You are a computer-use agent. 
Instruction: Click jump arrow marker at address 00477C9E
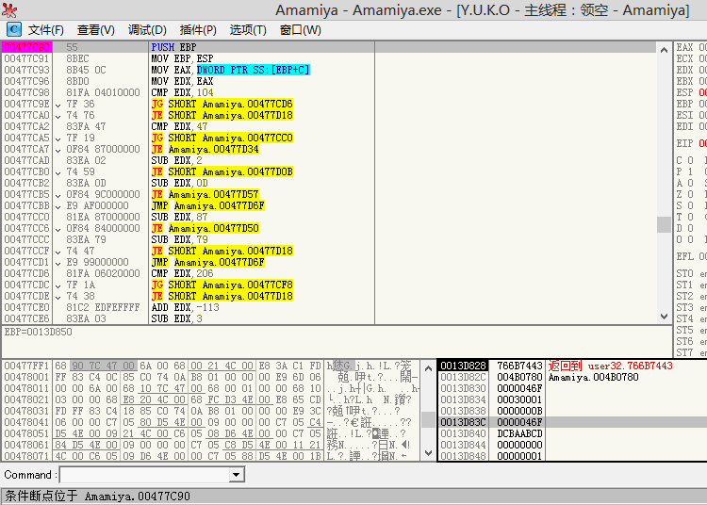[58, 105]
